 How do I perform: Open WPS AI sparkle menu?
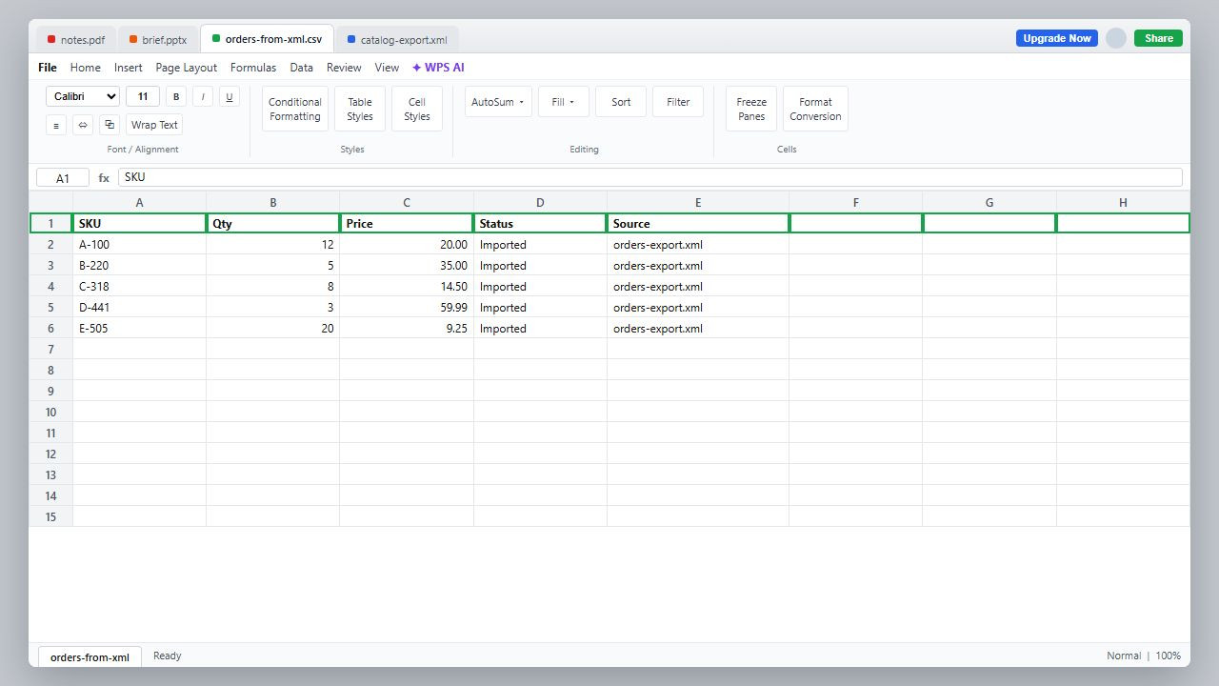(438, 68)
